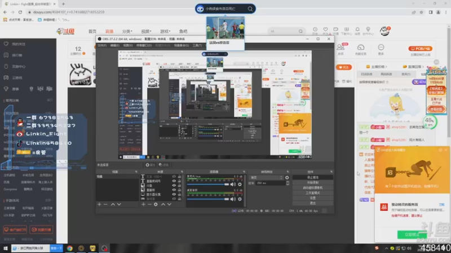Open the Douyu creator center lightbulb icon
This screenshot has width=451, height=253.
point(368,30)
